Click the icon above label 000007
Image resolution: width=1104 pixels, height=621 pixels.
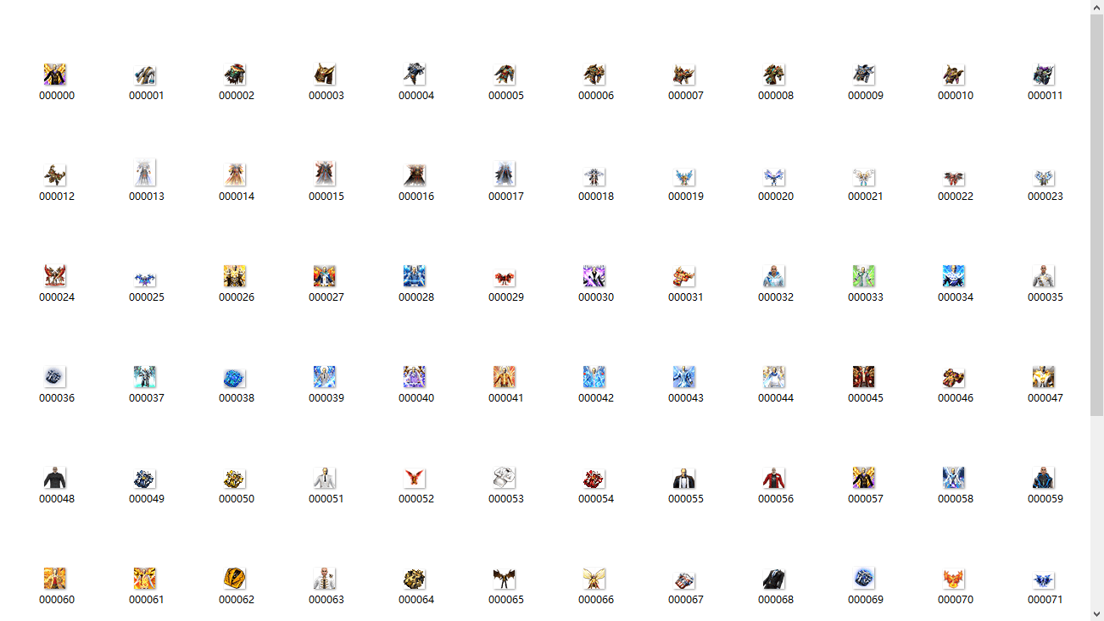pos(685,75)
